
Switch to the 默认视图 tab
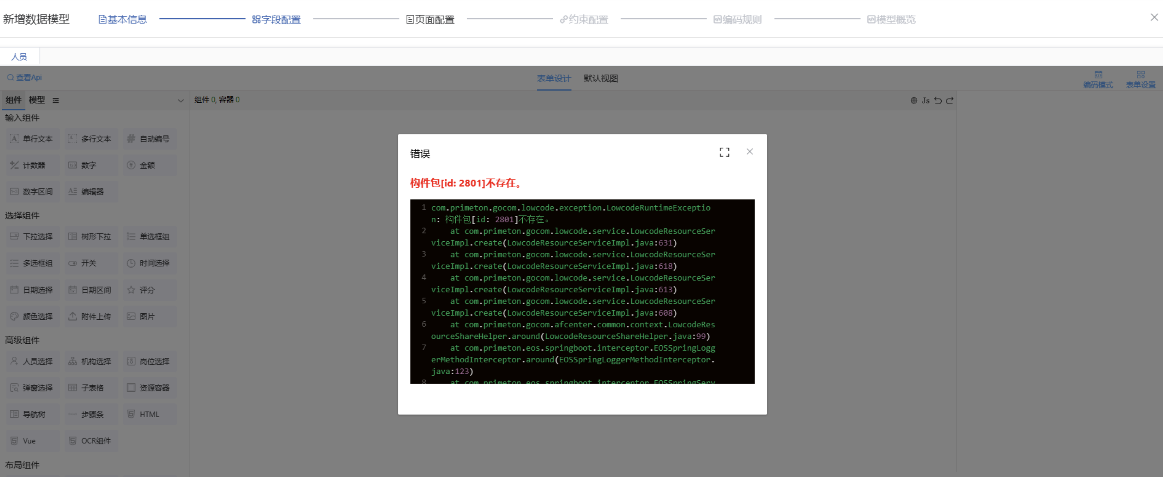tap(600, 78)
